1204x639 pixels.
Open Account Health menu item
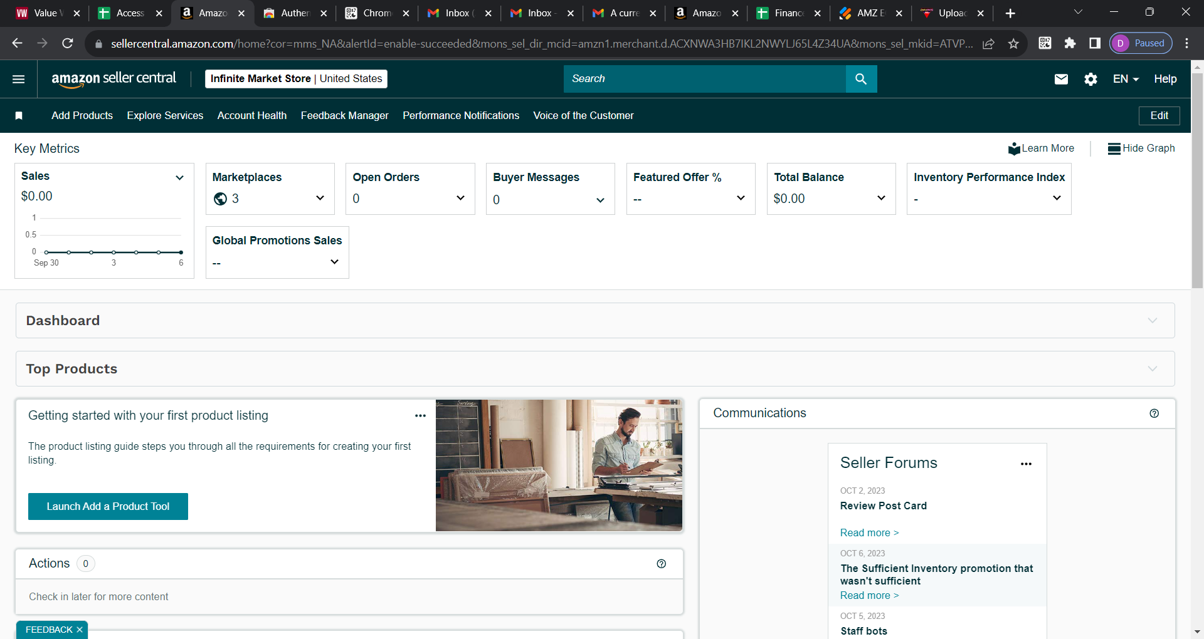coord(252,115)
